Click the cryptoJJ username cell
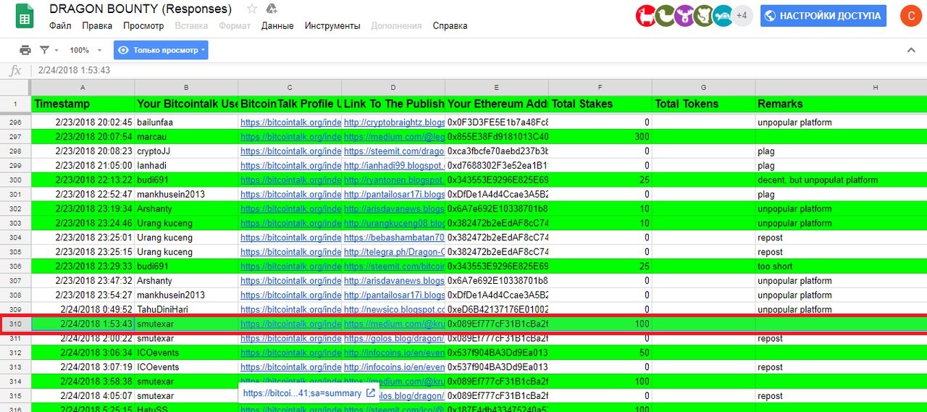The width and height of the screenshot is (927, 412). 186,151
